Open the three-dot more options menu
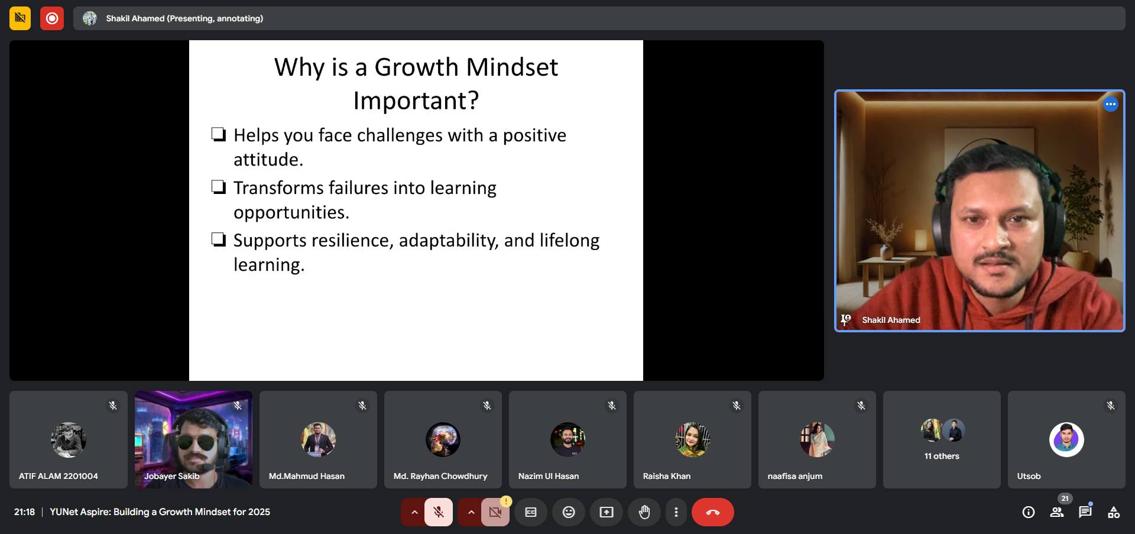This screenshot has width=1135, height=534. pos(676,512)
